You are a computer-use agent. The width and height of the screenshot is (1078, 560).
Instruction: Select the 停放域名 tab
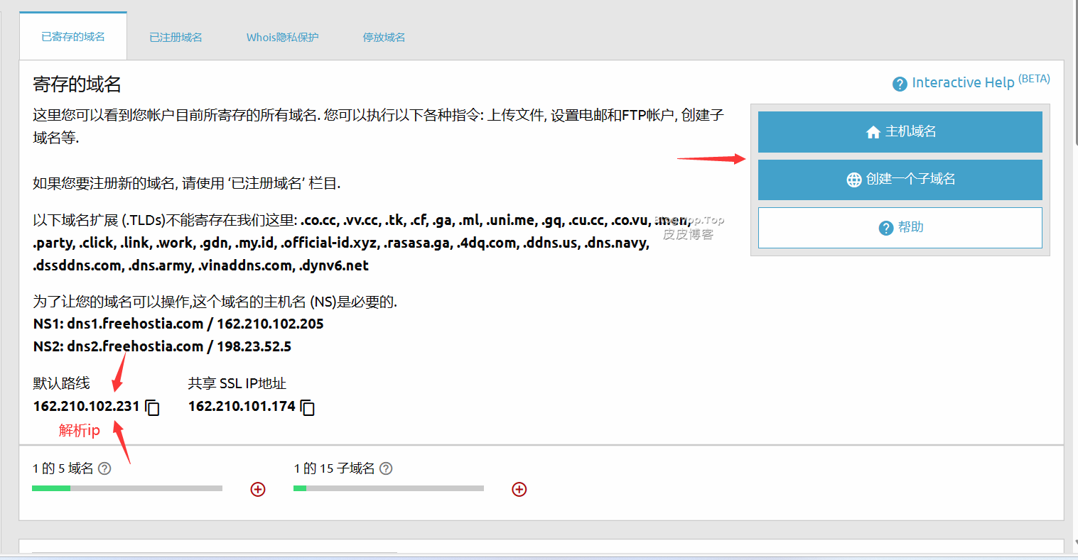click(384, 38)
